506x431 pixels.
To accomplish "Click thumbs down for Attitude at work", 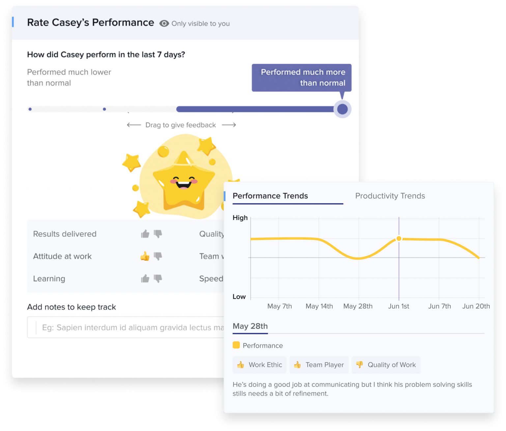I will 158,256.
